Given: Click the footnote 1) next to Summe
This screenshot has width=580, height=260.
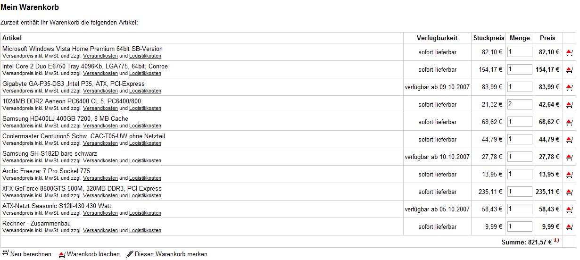Looking at the screenshot, I should pyautogui.click(x=556, y=241).
